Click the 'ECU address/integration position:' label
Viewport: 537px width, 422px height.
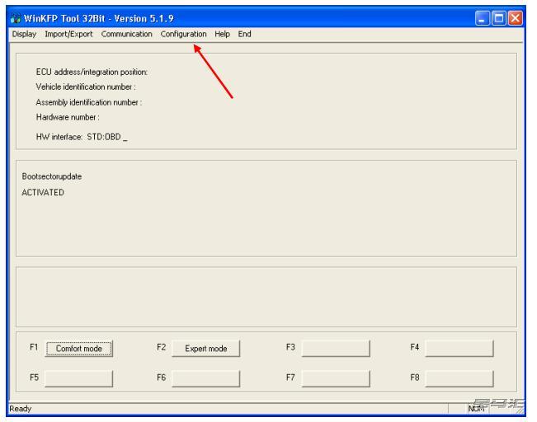click(92, 73)
